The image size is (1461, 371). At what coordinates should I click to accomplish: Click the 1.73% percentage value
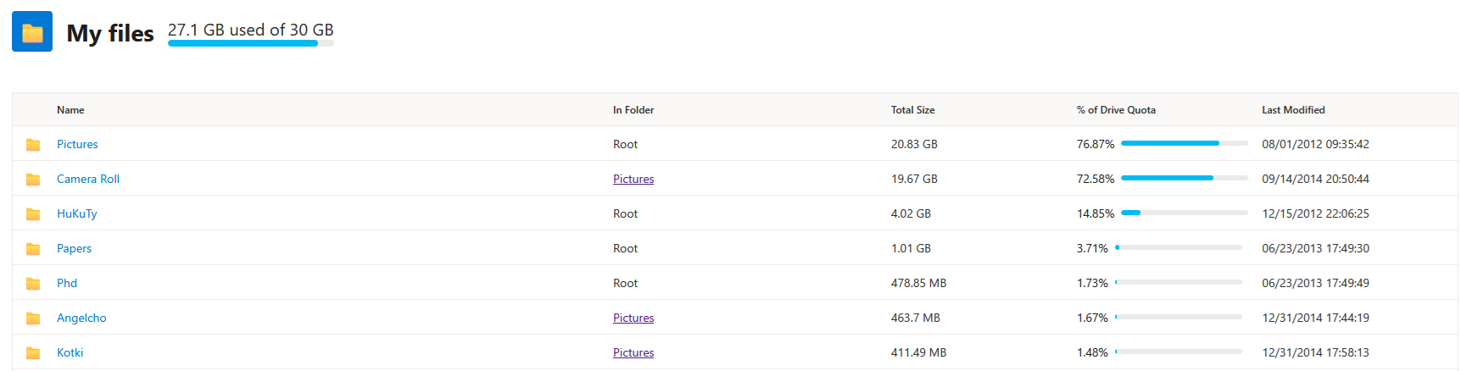(x=1092, y=284)
